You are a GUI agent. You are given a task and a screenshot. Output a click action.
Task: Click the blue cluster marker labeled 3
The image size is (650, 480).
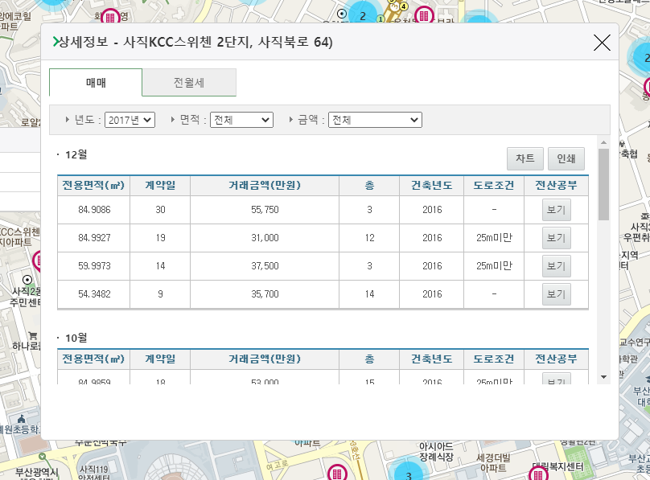[x=408, y=474]
